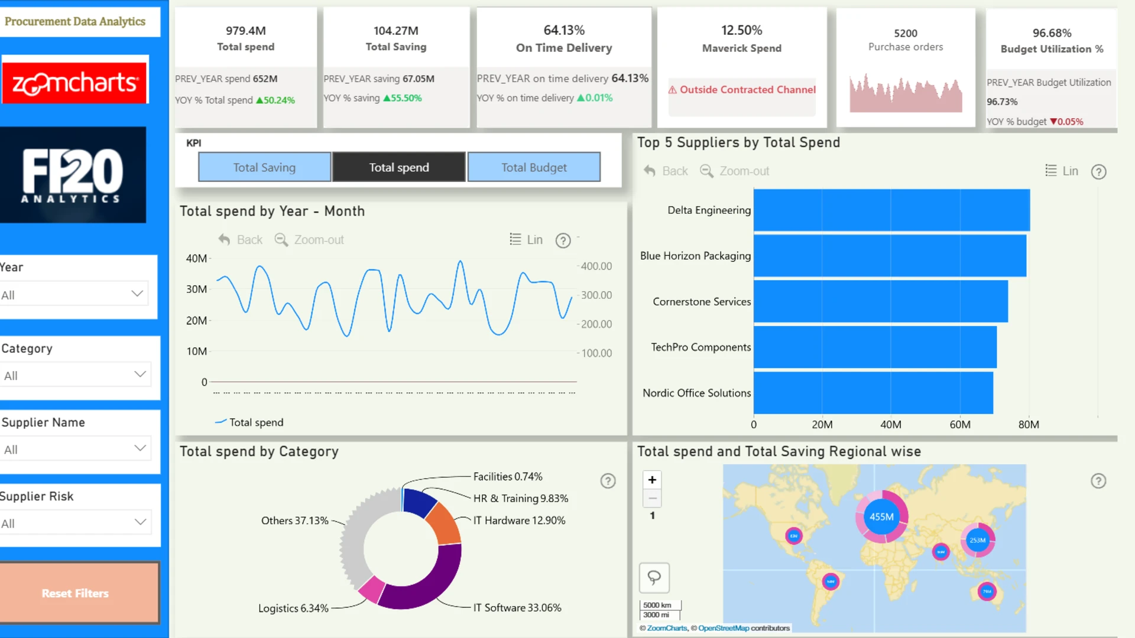Image resolution: width=1135 pixels, height=638 pixels.
Task: Open the Category filter dropdown
Action: coord(76,375)
